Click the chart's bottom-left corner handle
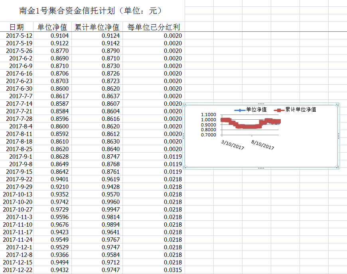 click(x=184, y=167)
